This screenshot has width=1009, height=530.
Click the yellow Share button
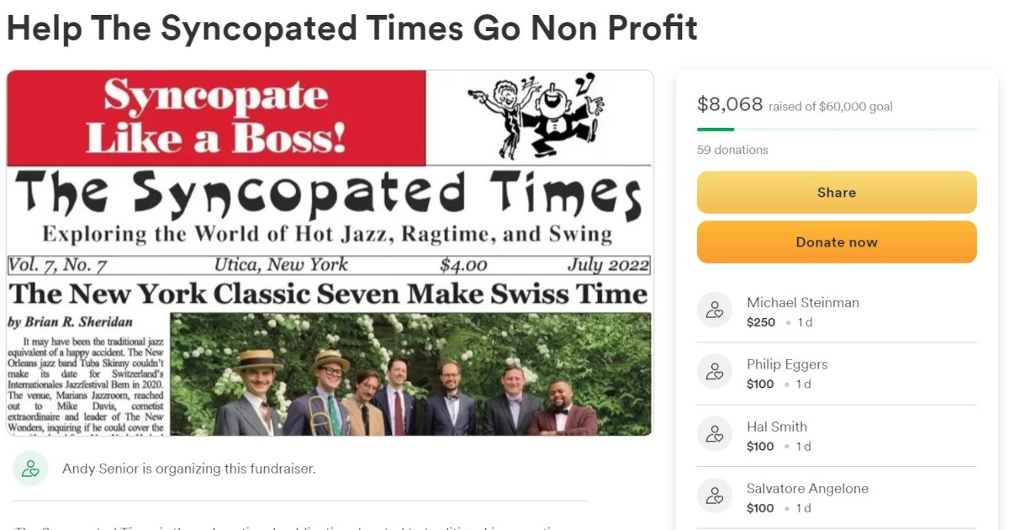pyautogui.click(x=837, y=193)
